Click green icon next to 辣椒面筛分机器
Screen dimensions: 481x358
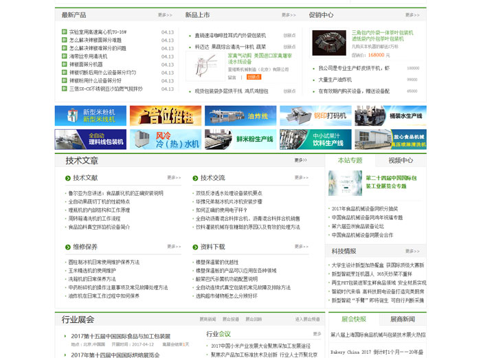pyautogui.click(x=65, y=64)
